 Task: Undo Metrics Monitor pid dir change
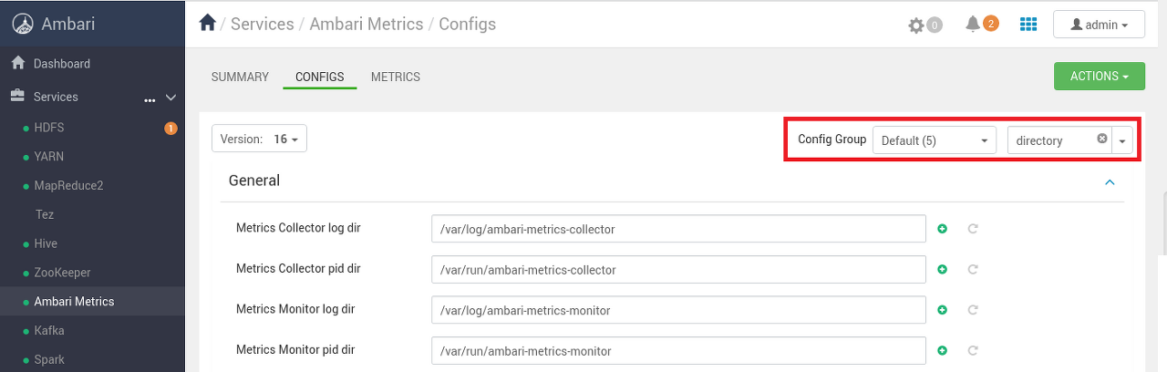point(973,350)
